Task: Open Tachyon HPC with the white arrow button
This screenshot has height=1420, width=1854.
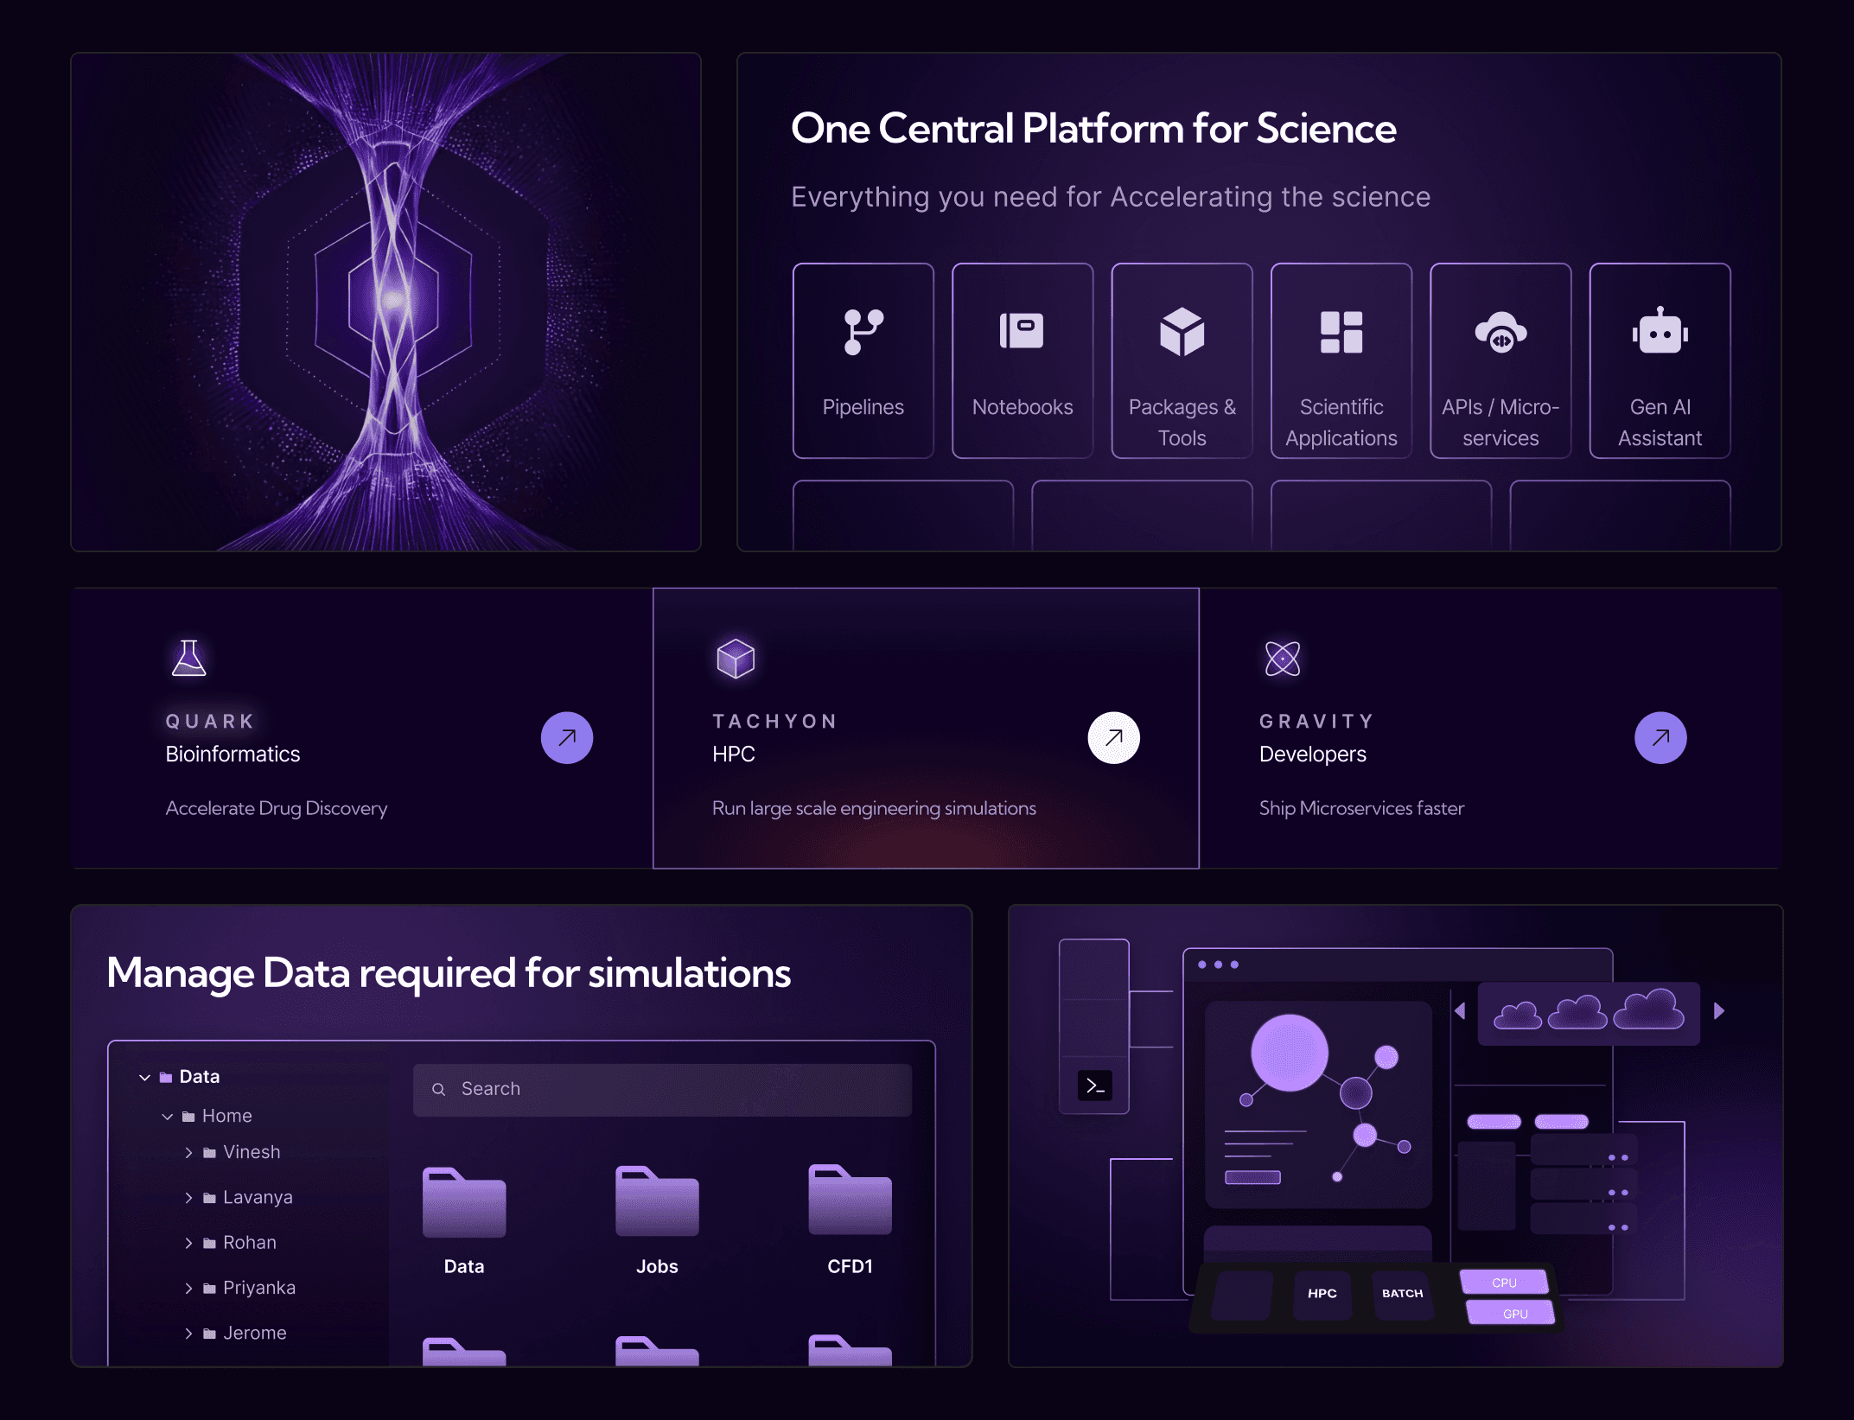Action: (x=1113, y=737)
